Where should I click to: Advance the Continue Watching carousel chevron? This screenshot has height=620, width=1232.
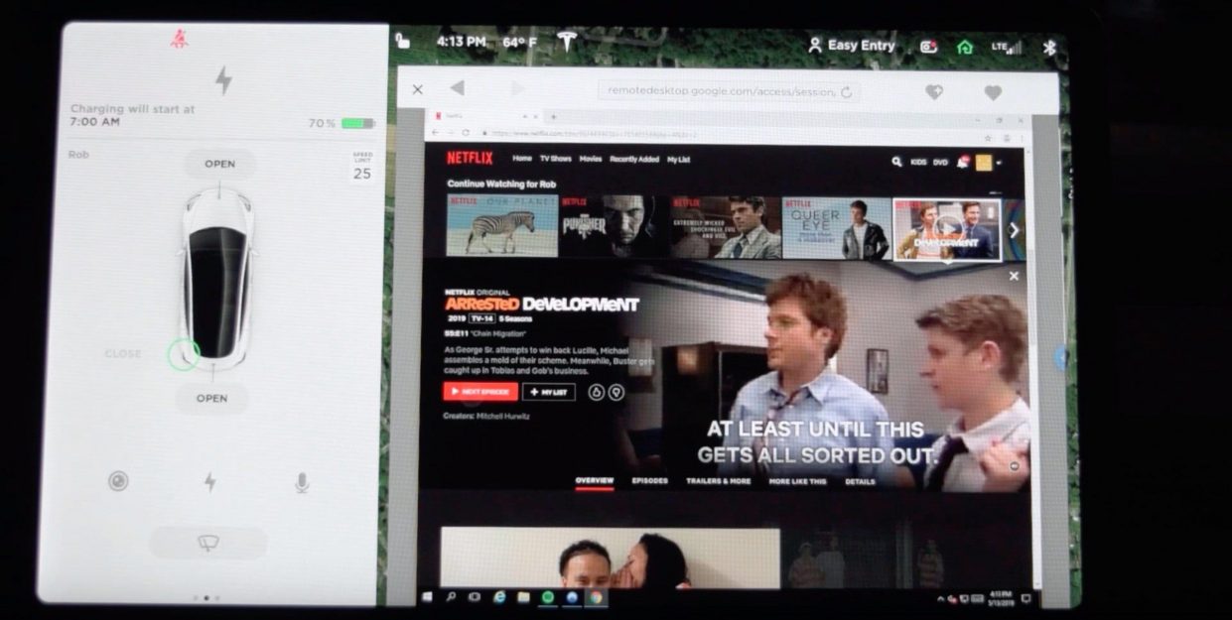(x=1012, y=229)
